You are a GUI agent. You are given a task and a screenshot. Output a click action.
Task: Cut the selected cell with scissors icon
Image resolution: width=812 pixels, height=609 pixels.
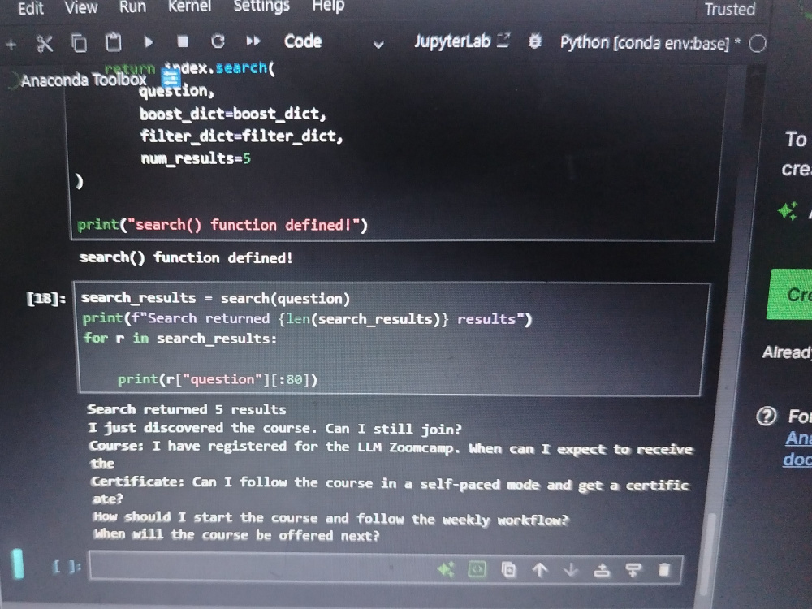(45, 44)
